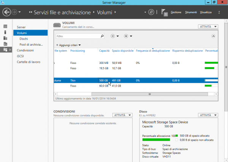Open navigation history dropdown beside forward arrow
The height and width of the screenshot is (162, 228).
20,12
